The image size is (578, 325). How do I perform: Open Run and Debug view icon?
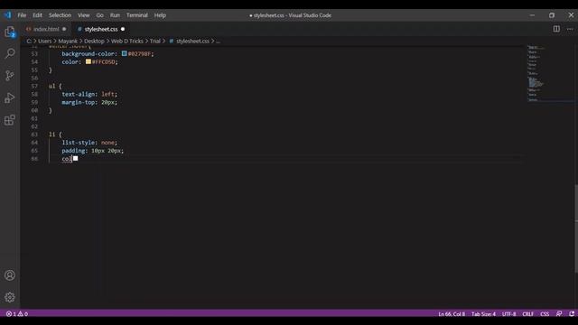pyautogui.click(x=10, y=97)
